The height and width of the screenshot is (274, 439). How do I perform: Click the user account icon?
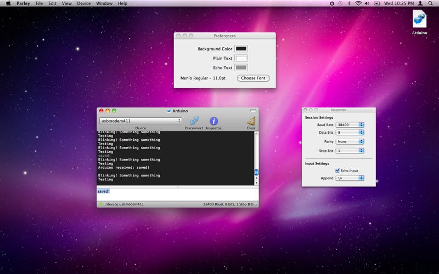[x=420, y=3]
